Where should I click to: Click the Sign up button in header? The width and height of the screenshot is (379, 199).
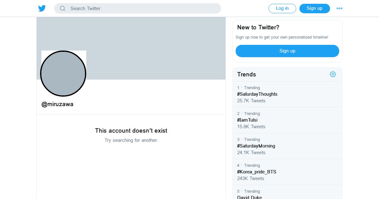click(315, 9)
